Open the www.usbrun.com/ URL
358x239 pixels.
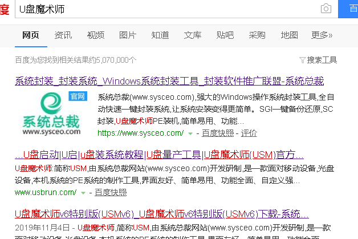46,193
